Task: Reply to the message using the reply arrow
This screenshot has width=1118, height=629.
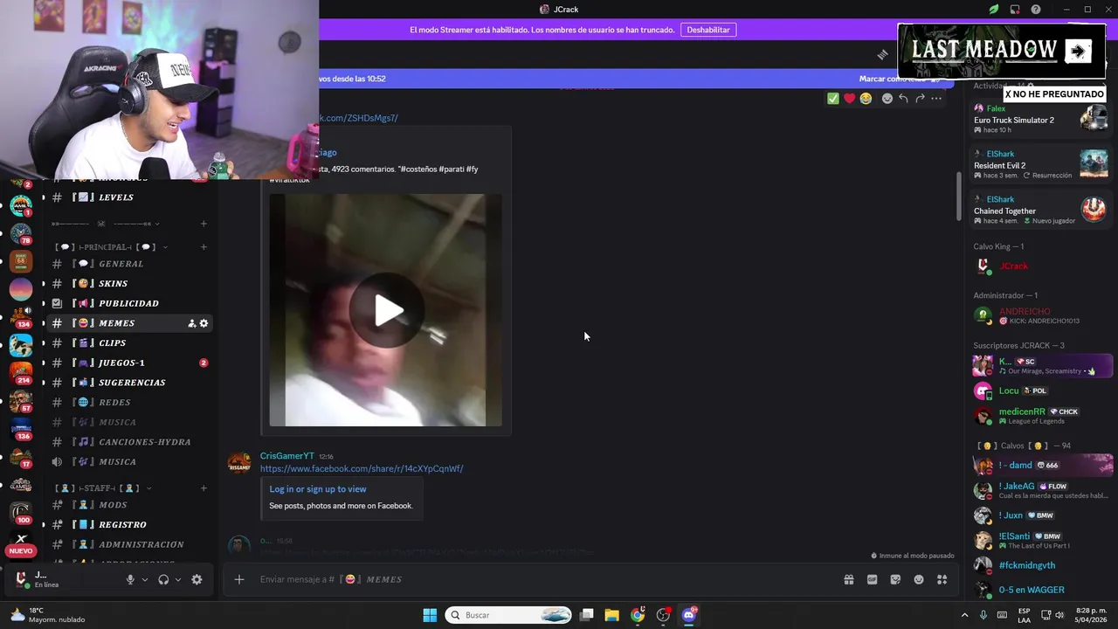Action: coord(903,99)
